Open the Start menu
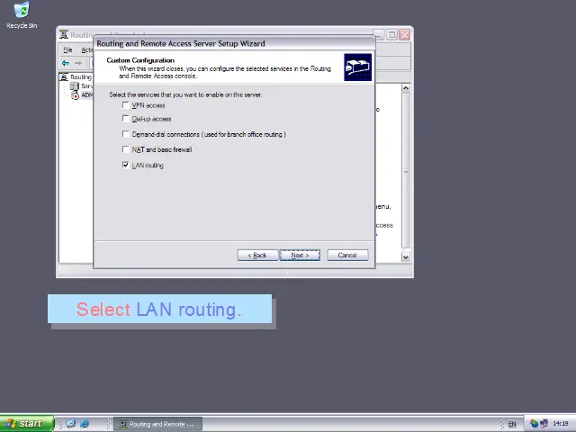 click(x=23, y=424)
